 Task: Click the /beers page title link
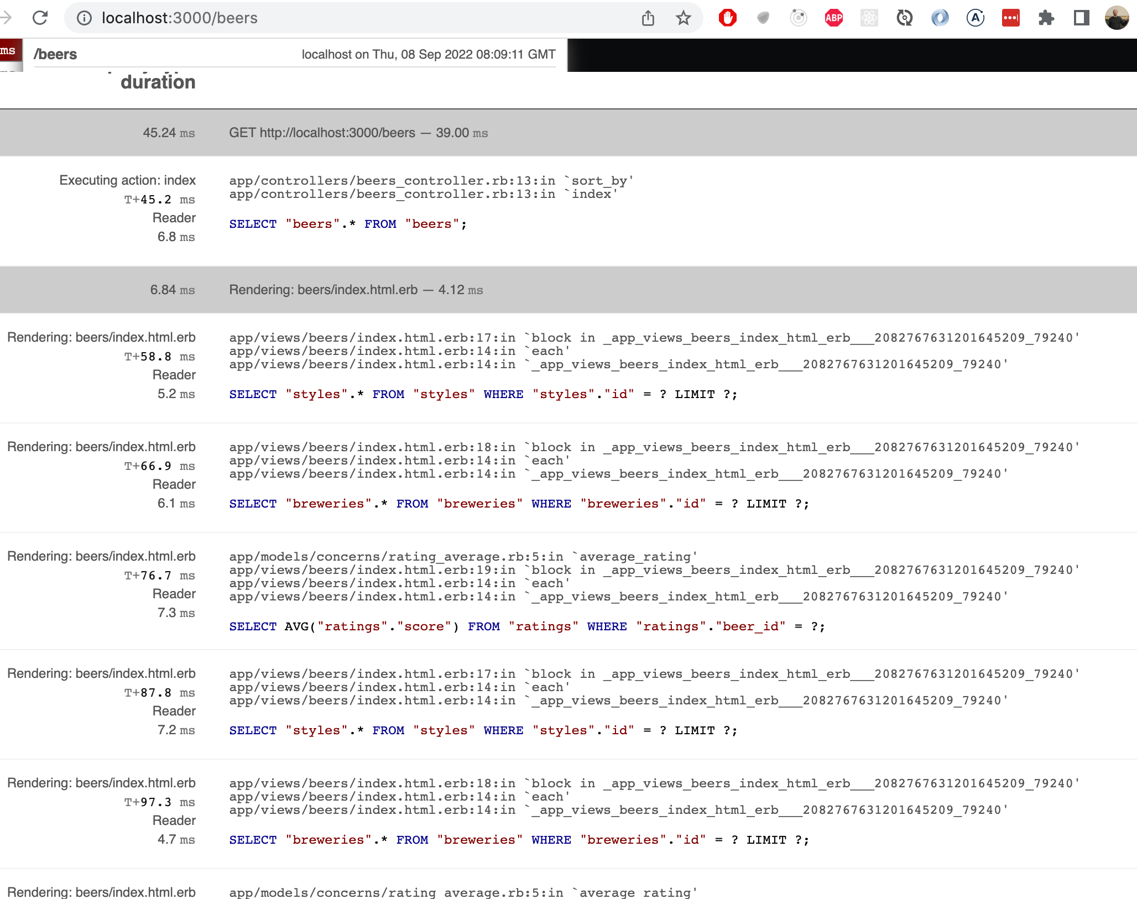[x=55, y=54]
